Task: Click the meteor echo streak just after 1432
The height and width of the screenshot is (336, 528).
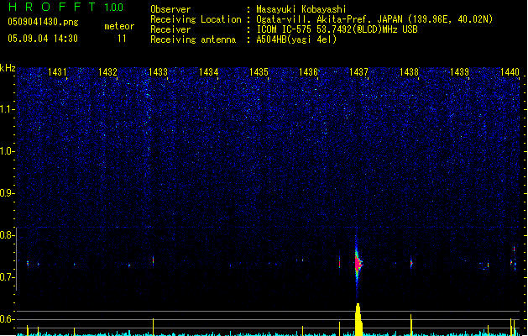Action: [154, 260]
